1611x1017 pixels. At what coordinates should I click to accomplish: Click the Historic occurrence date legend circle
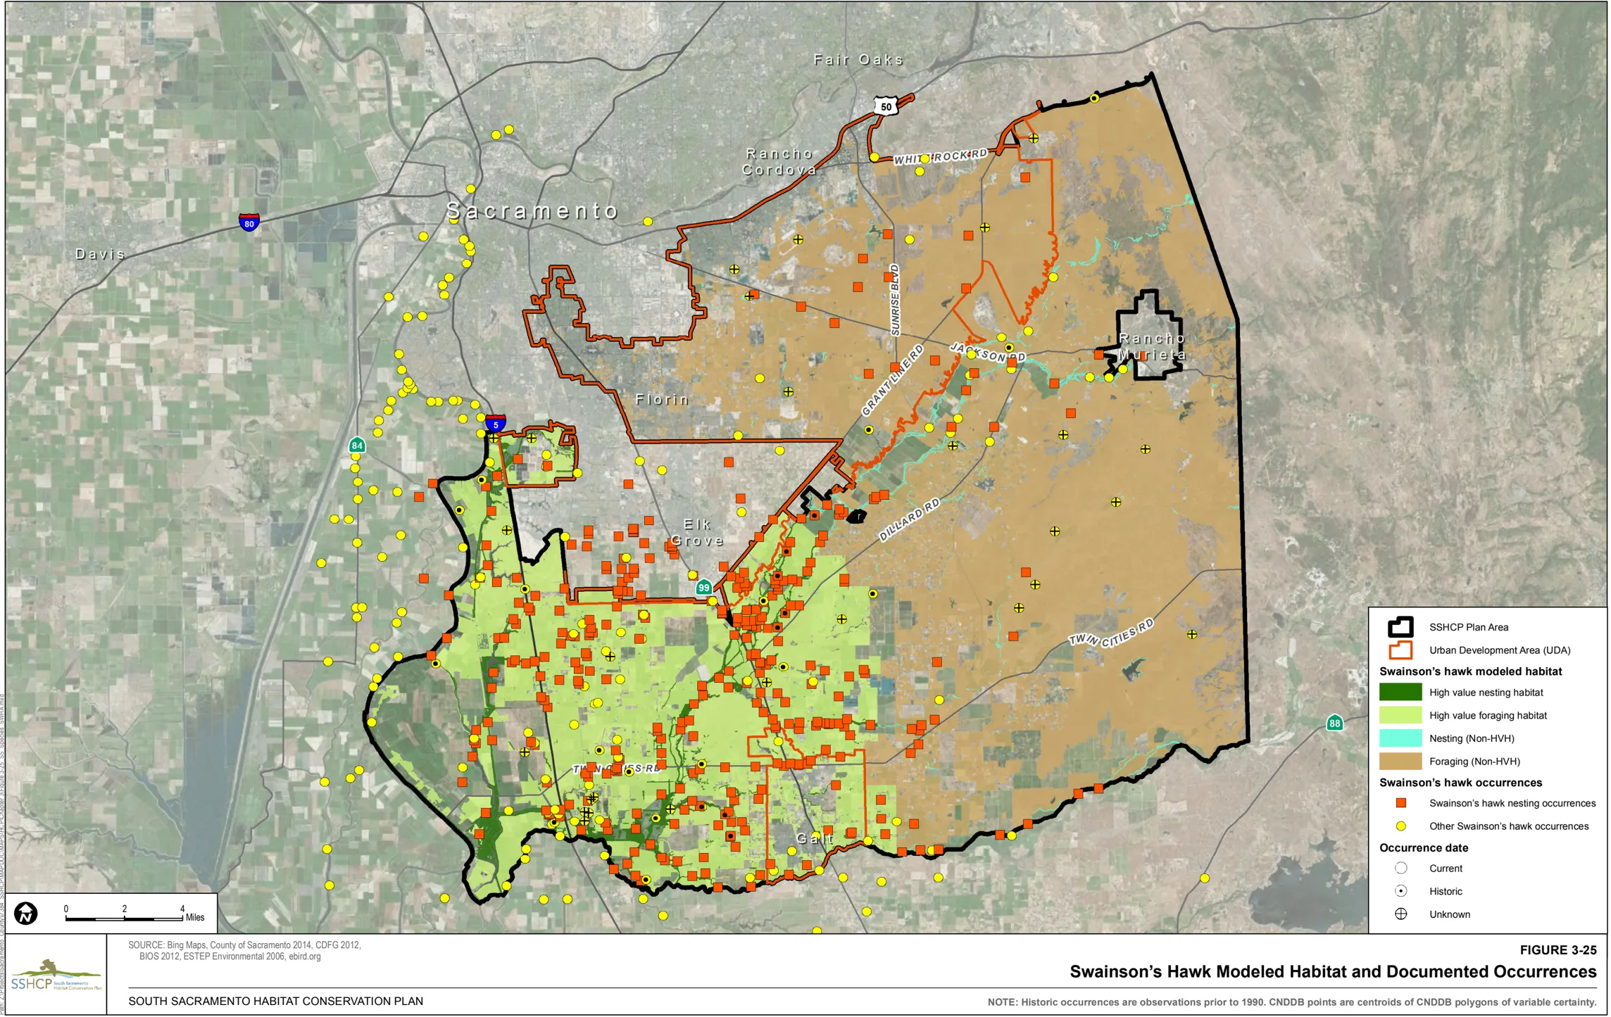(1400, 891)
